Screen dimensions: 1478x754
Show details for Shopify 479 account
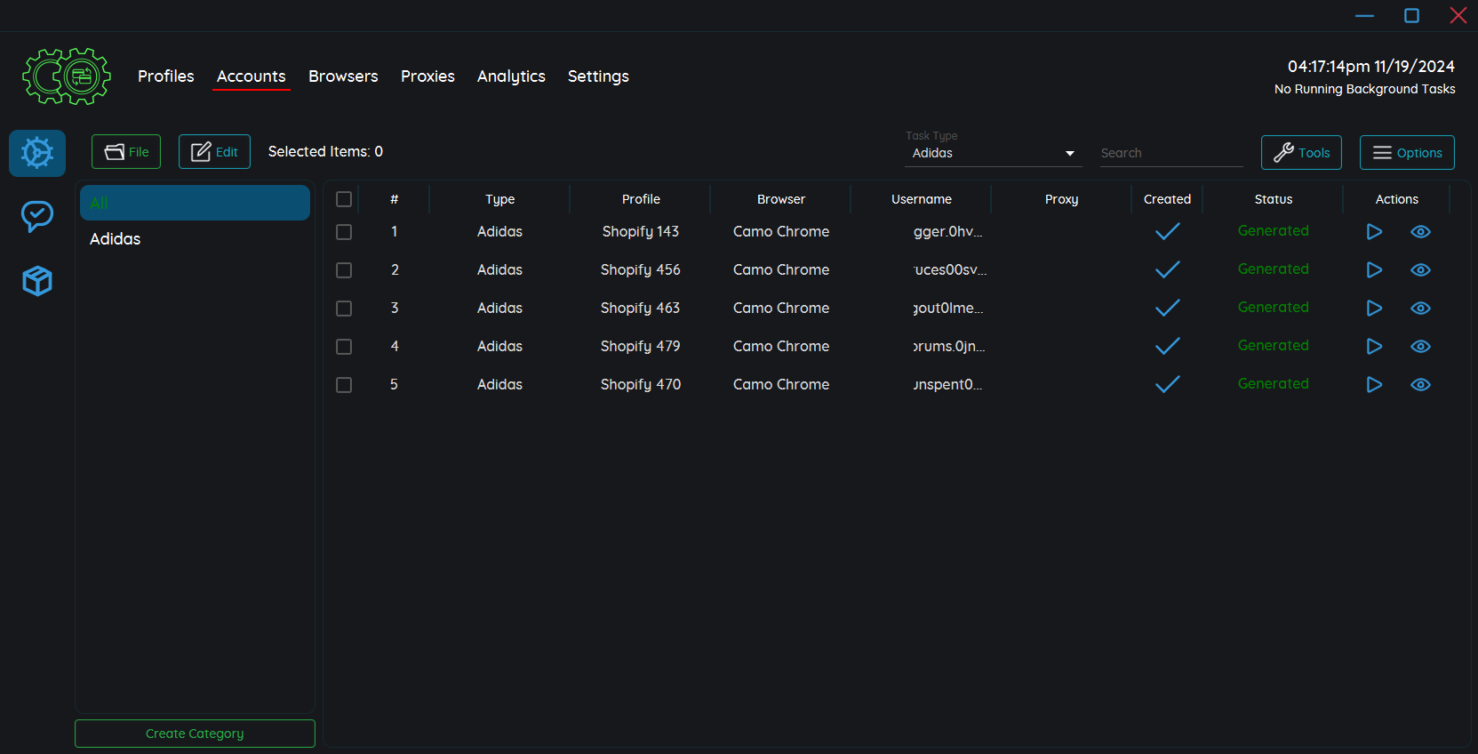click(x=1420, y=347)
